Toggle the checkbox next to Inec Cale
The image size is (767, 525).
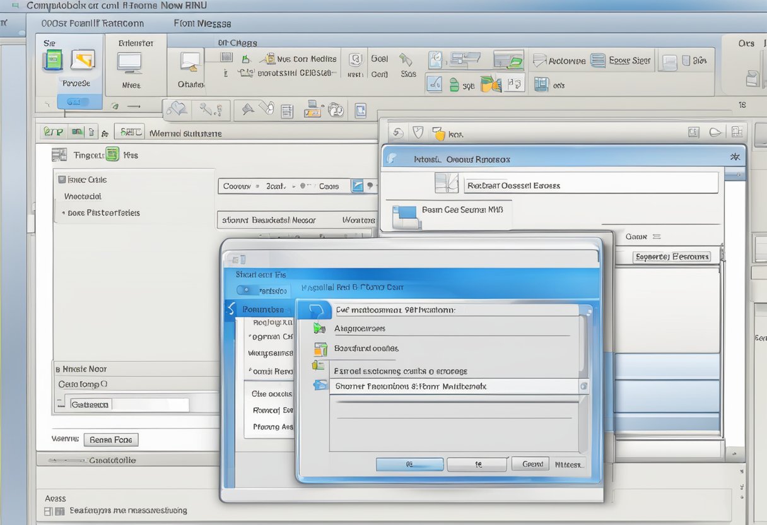(x=61, y=179)
